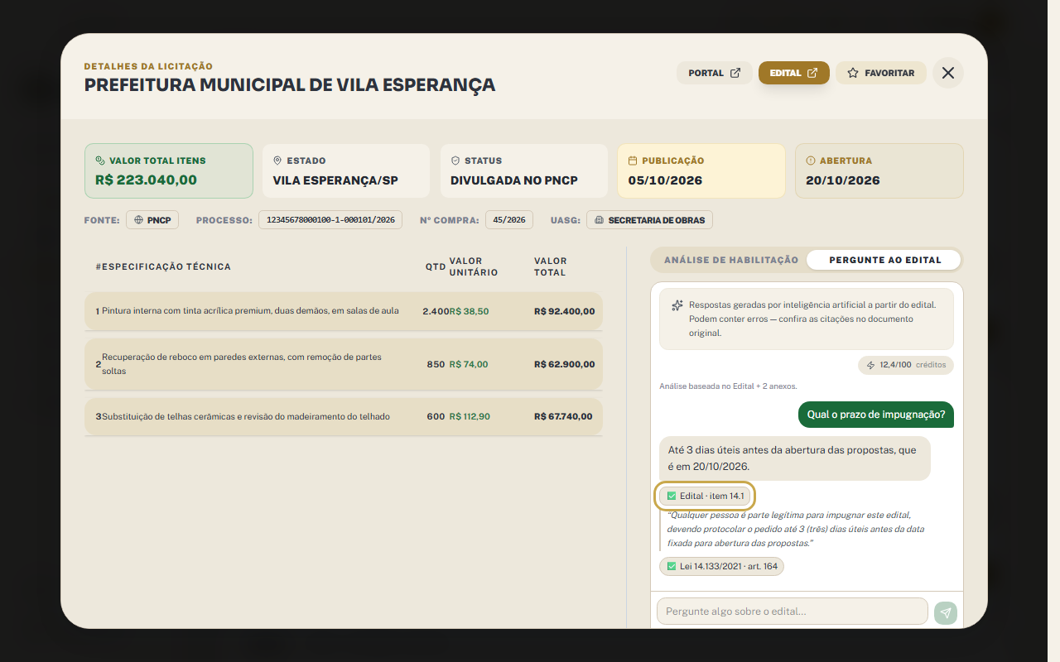The width and height of the screenshot is (1060, 662).
Task: Click the process number 12345678000100-1-000101/2026
Action: (330, 220)
